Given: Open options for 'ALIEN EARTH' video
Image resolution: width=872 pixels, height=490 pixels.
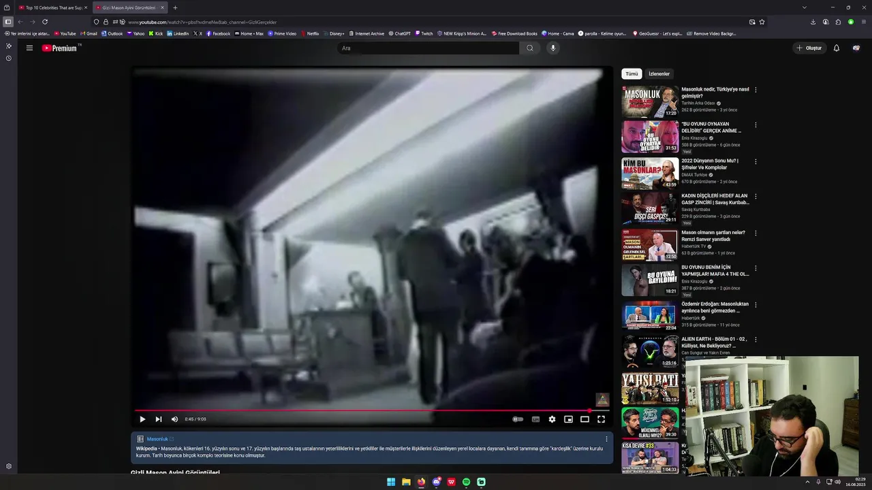Looking at the screenshot, I should click(756, 340).
